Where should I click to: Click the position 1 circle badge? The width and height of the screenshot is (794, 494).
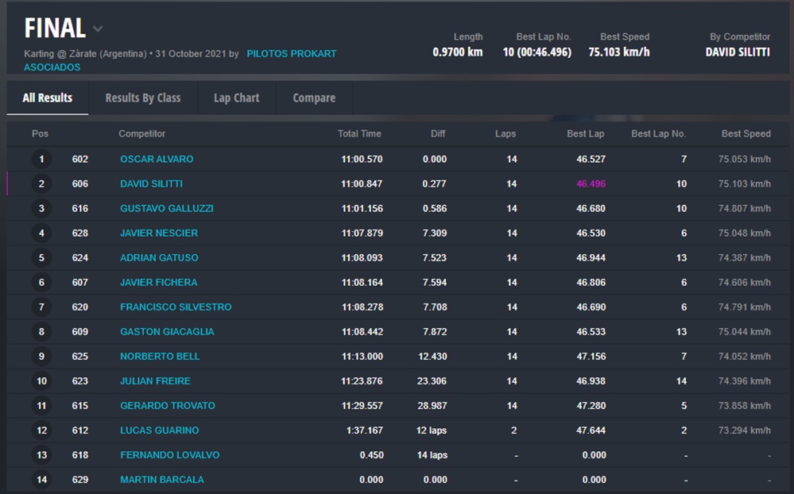point(41,159)
